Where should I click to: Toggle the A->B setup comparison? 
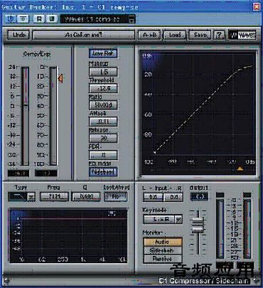(149, 35)
